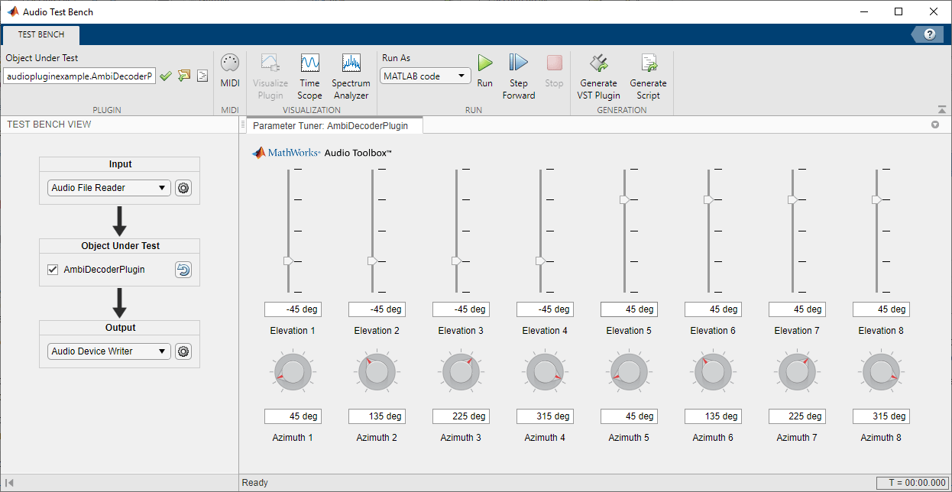Click the Elevation 5 slider handle
Image resolution: width=952 pixels, height=492 pixels.
tap(624, 199)
